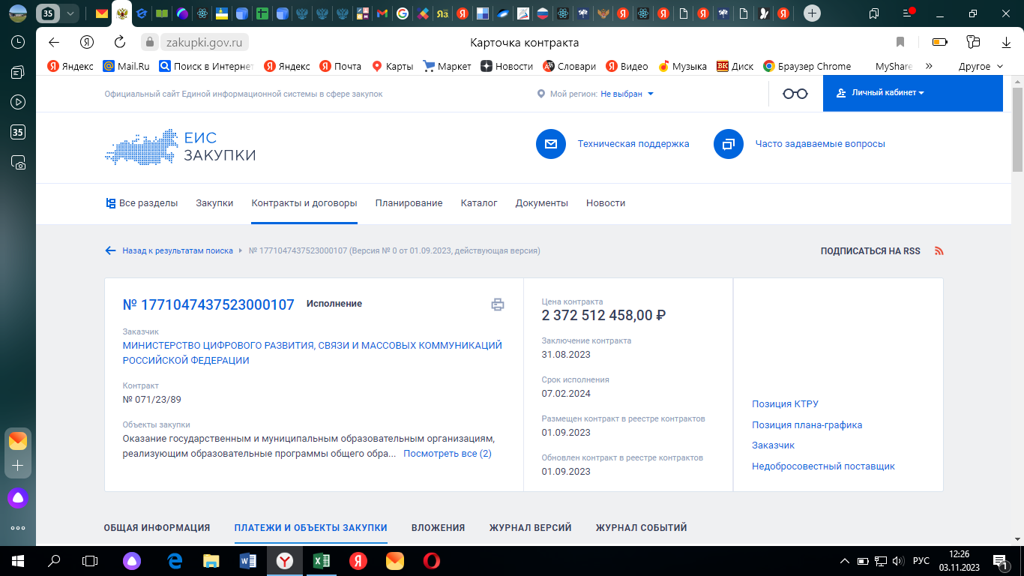Bookmark this page with the flag icon
The width and height of the screenshot is (1024, 576).
[x=900, y=42]
